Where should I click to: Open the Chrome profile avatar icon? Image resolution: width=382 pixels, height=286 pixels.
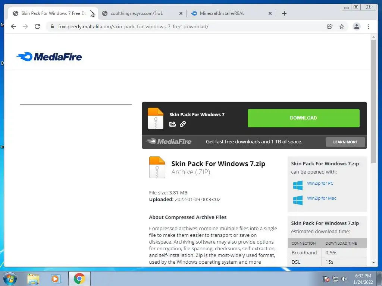pyautogui.click(x=356, y=26)
